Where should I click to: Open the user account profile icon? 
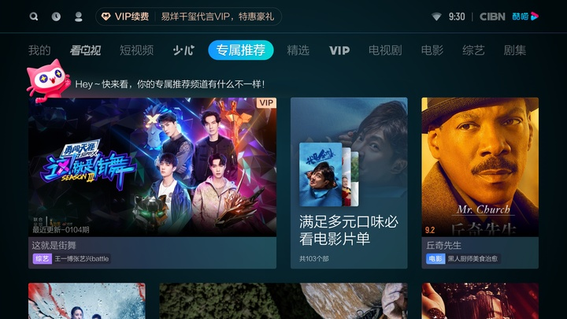pos(79,17)
